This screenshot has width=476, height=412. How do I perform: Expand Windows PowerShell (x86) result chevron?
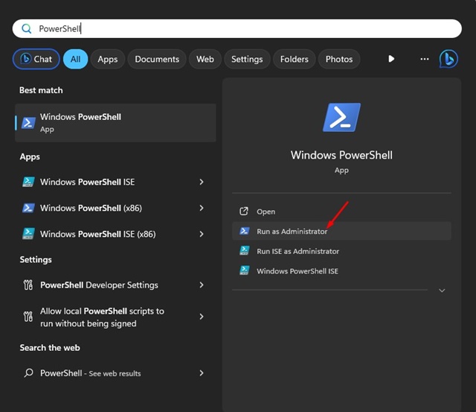click(202, 208)
